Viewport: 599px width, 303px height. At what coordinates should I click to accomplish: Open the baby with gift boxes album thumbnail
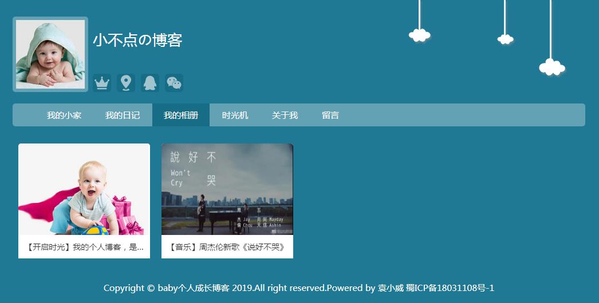coord(84,189)
